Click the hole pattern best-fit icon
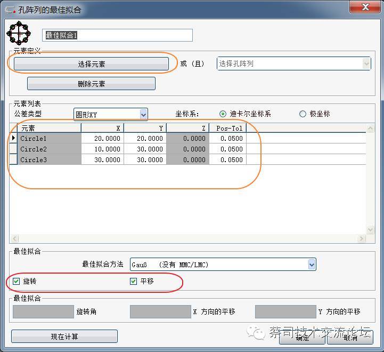 pos(19,34)
